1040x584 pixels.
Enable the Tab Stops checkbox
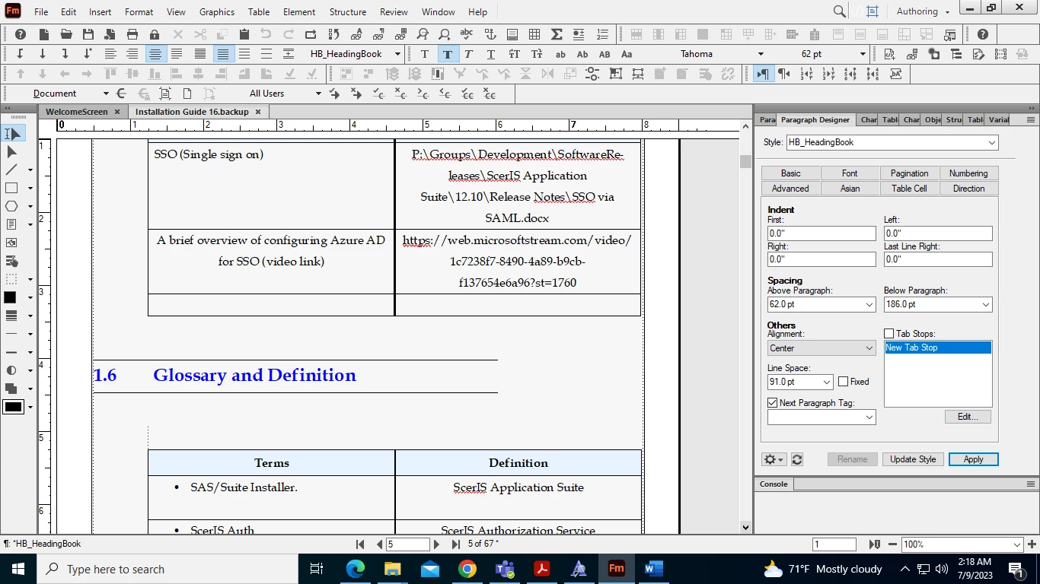tap(888, 334)
